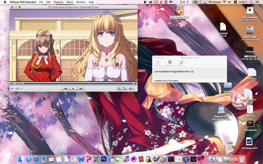Open Notes from the Dock

pyautogui.click(x=59, y=159)
